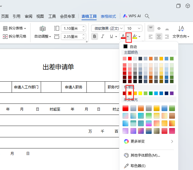Click the column width icon
This screenshot has height=170, width=193.
tap(57, 36)
